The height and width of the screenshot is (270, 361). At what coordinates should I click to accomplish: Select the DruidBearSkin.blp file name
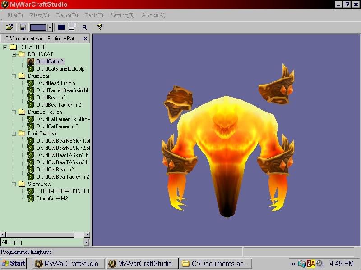pos(56,83)
